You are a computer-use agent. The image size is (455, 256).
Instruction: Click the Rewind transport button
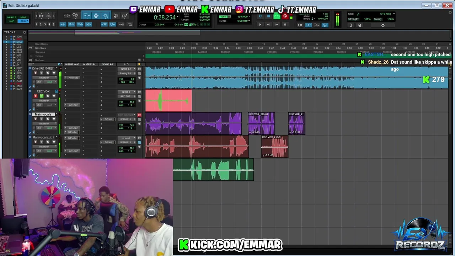(268, 25)
